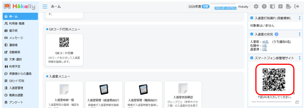The image size is (304, 108).
Task: Click the edit document icon in header
Action: [x=289, y=6]
